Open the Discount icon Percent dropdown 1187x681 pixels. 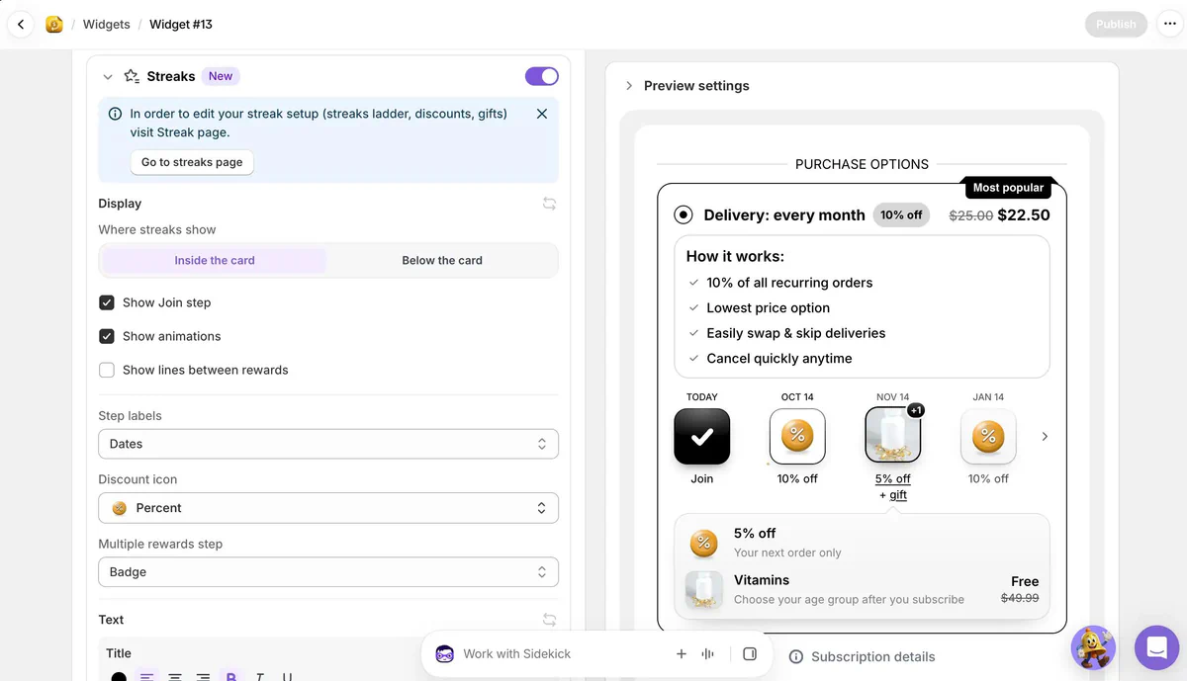point(328,508)
